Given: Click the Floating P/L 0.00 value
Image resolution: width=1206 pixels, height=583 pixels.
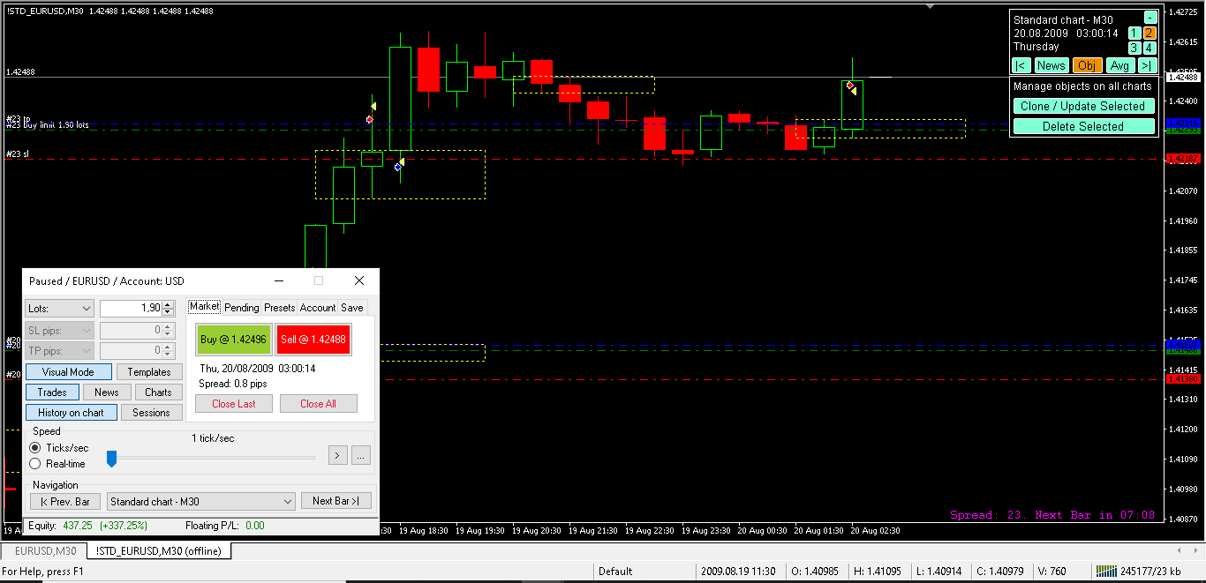Looking at the screenshot, I should (255, 526).
